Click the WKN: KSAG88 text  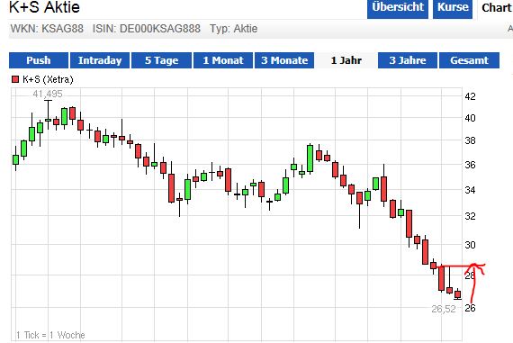pos(47,29)
